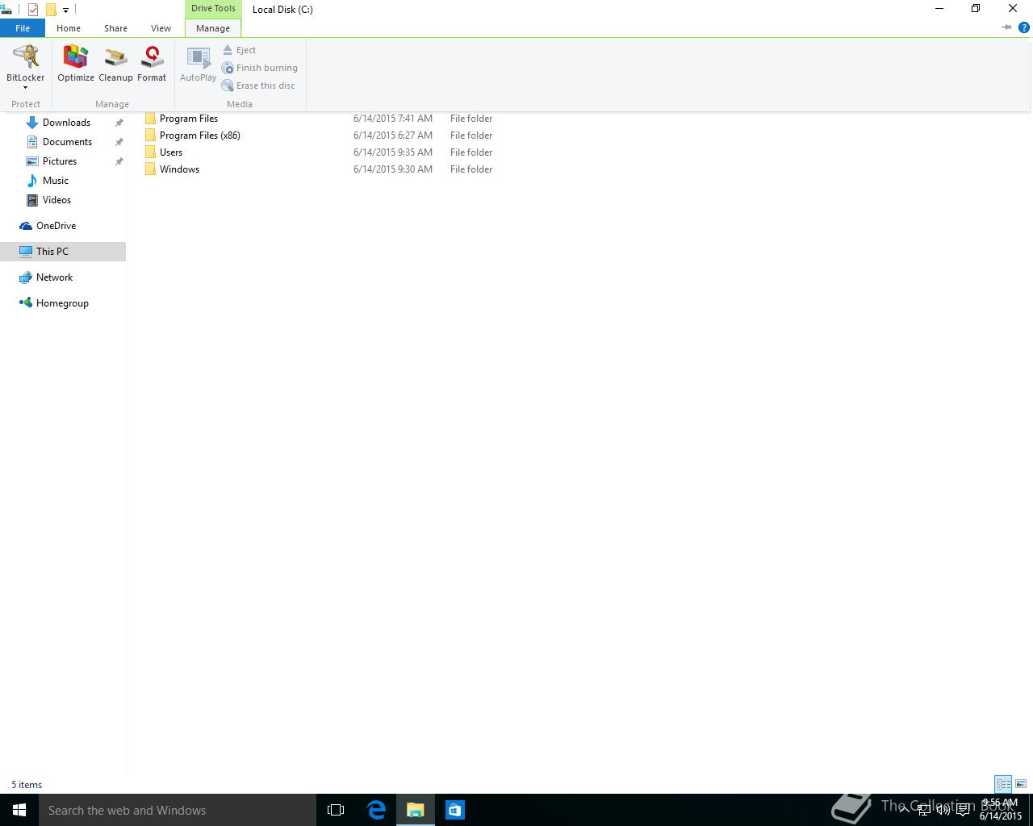Click File Explorer taskbar icon
Image resolution: width=1033 pixels, height=826 pixels.
tap(416, 810)
